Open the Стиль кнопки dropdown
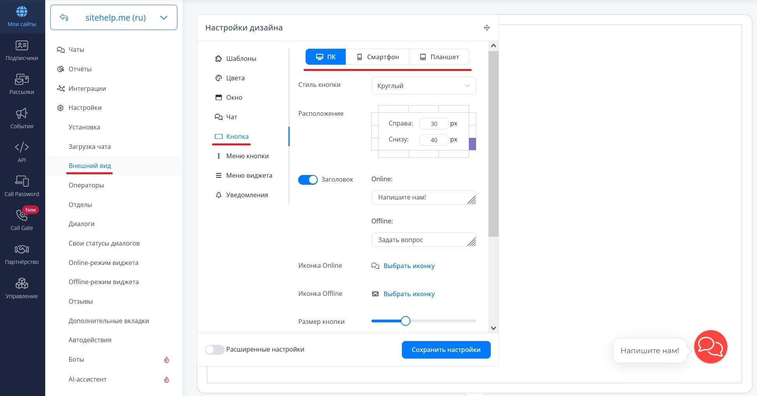757x396 pixels. tap(423, 86)
